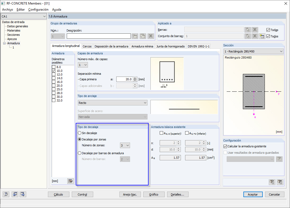Toggle Calcular la armadura existente checkbox

tap(225, 146)
